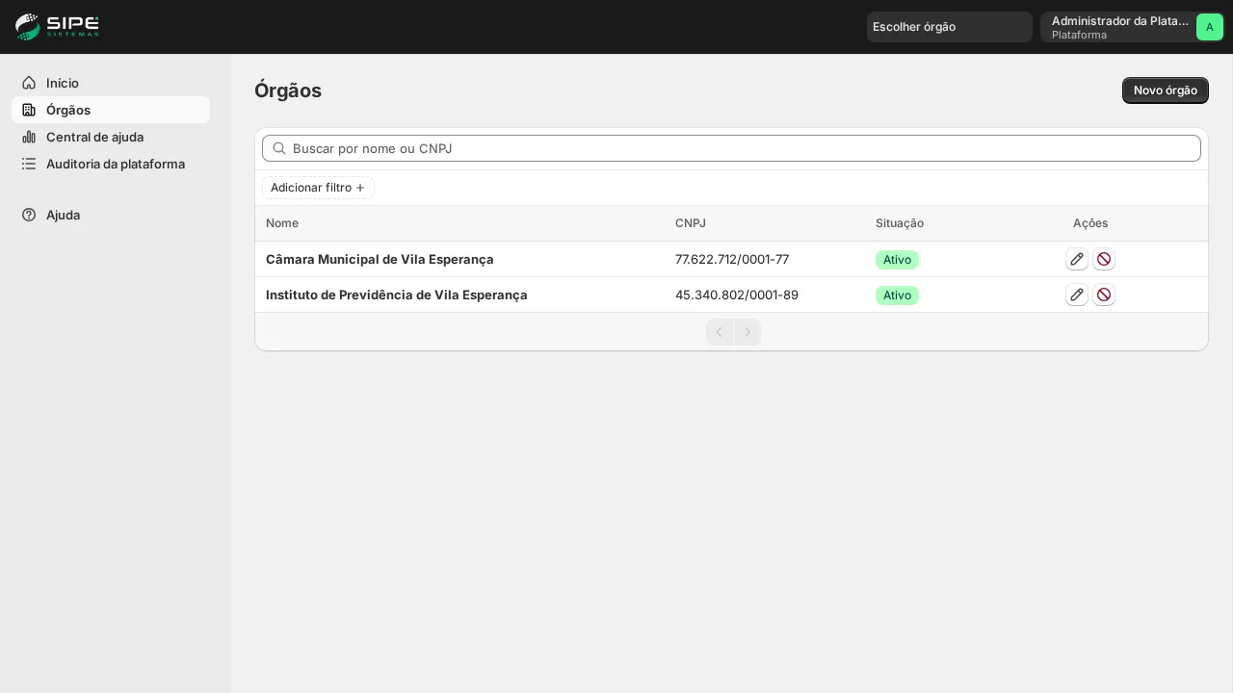The image size is (1233, 693).
Task: Click the green user avatar A
Action: (1210, 27)
